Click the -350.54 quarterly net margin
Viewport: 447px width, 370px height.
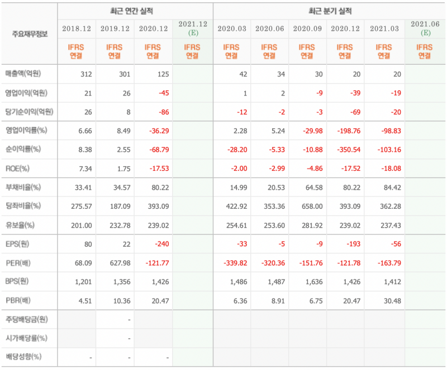pyautogui.click(x=349, y=150)
